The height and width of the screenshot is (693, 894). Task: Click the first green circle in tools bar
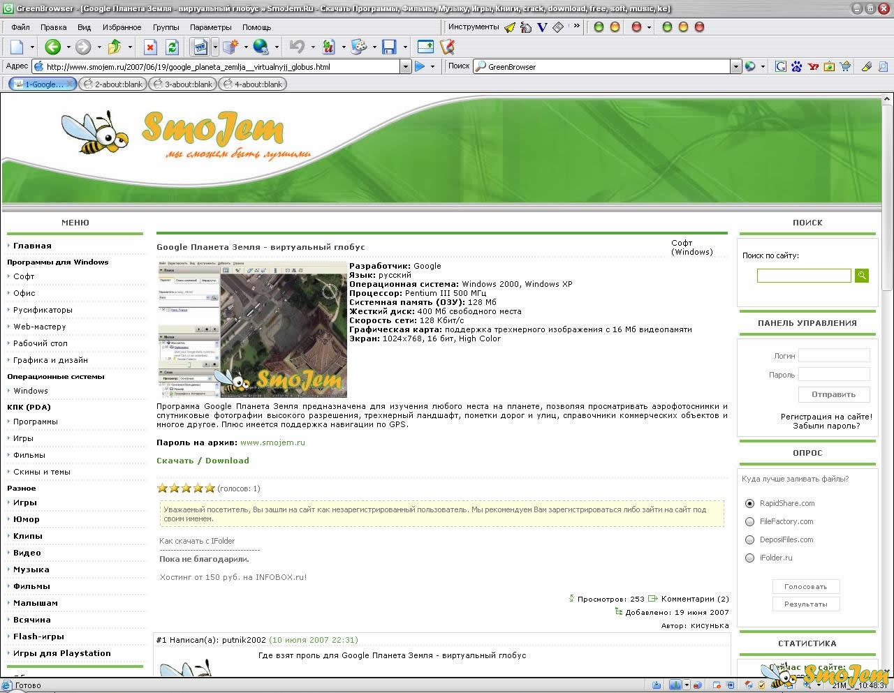pyautogui.click(x=599, y=27)
